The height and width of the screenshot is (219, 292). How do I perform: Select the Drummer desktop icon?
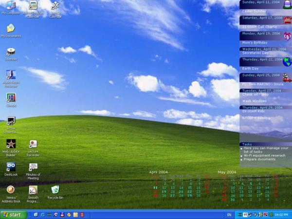click(11, 55)
